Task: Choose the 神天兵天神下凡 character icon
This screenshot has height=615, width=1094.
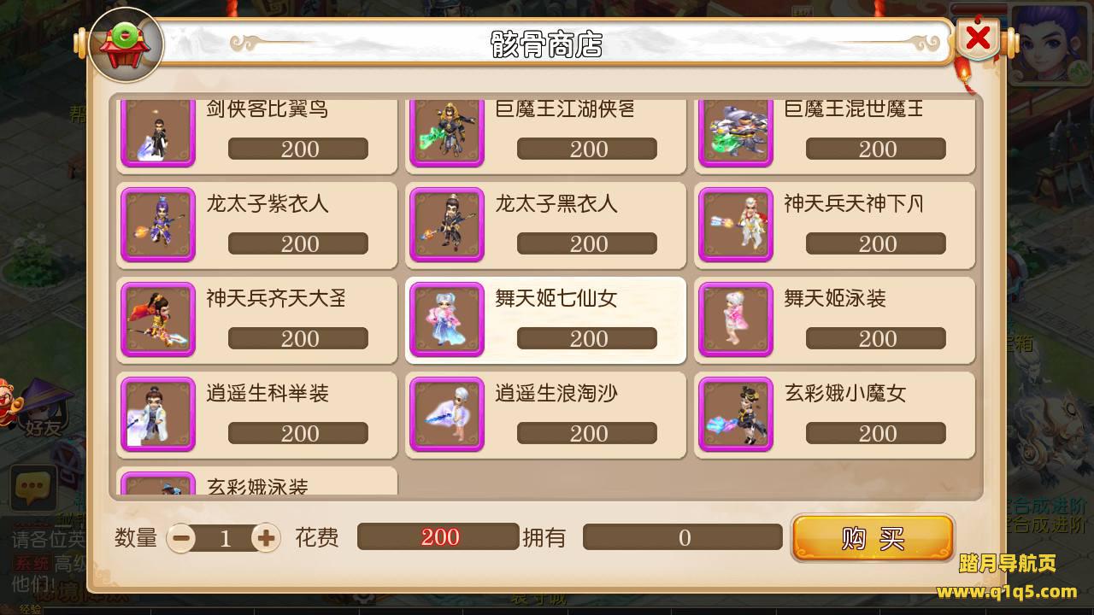Action: click(x=736, y=225)
